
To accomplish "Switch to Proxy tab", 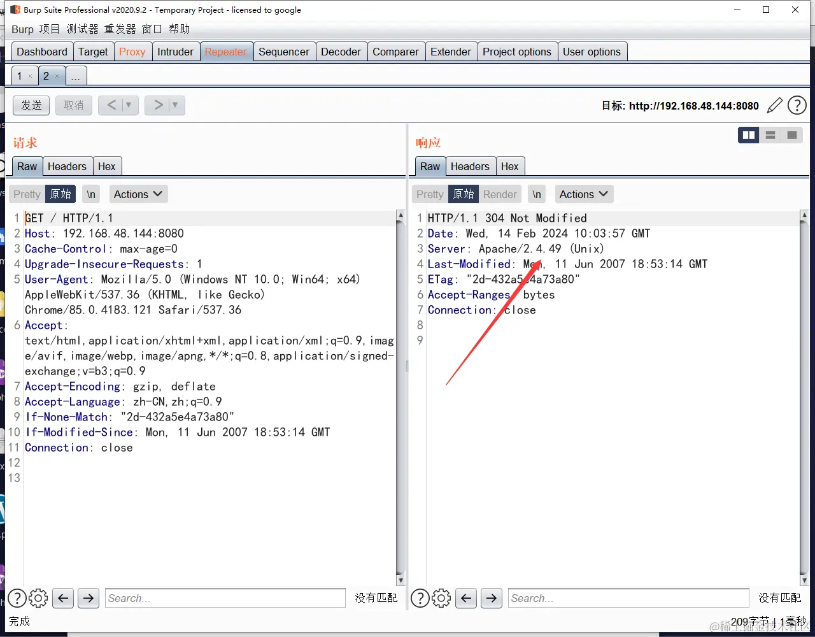I will 132,52.
